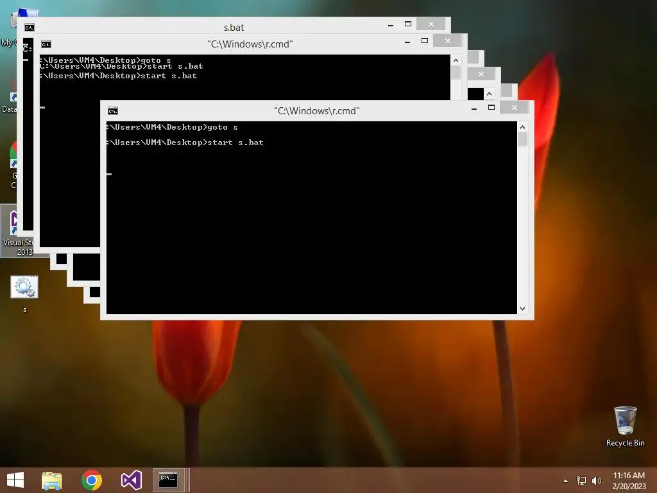Close the front r.cmd window
Viewport: 657px width, 493px height.
(x=514, y=108)
